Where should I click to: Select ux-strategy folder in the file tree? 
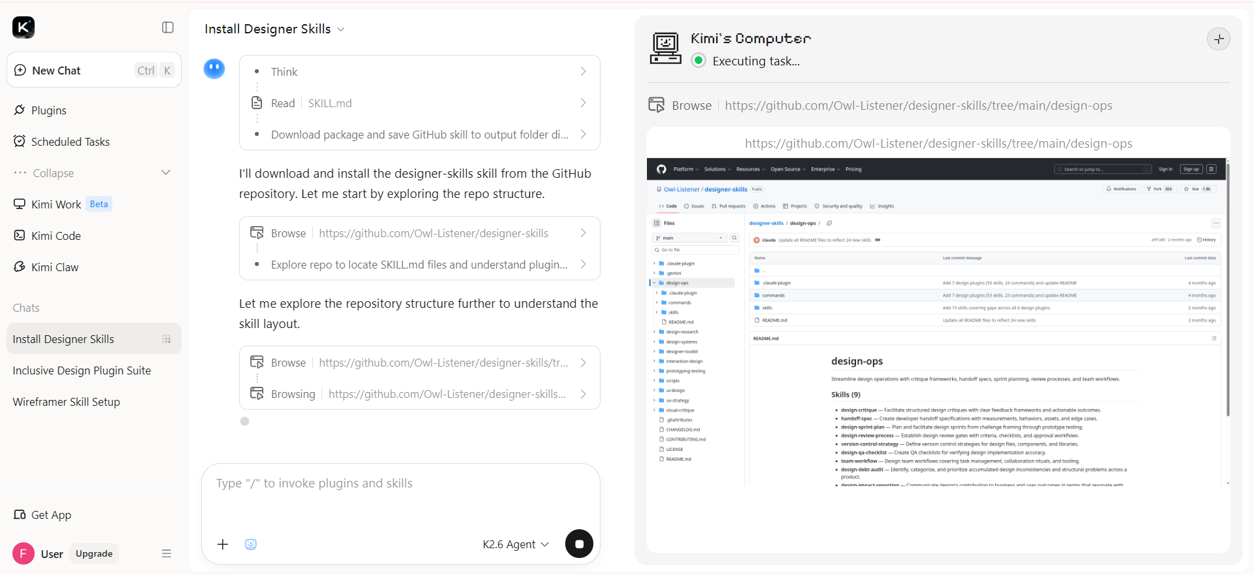point(677,401)
